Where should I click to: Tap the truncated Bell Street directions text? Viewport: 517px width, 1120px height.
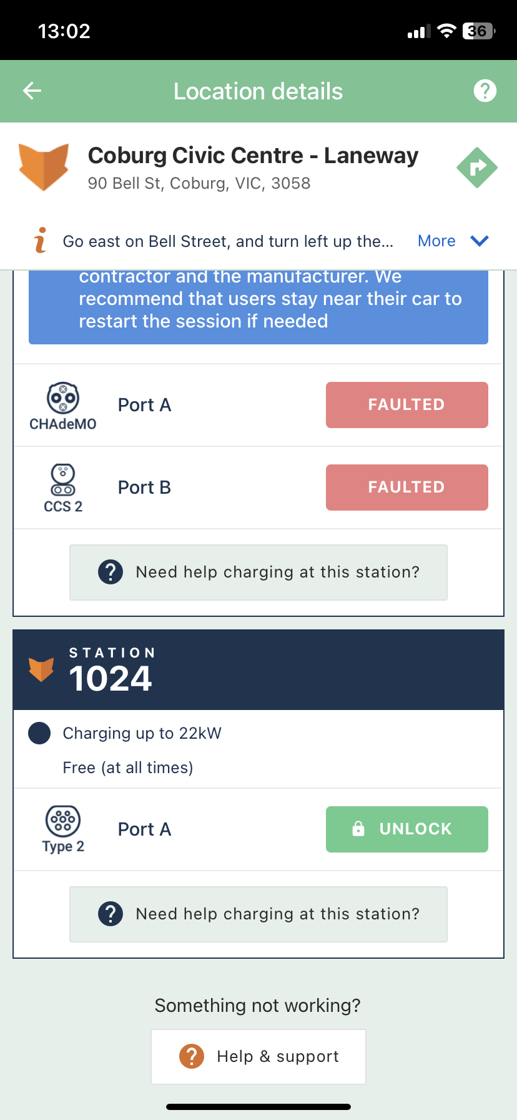coord(228,242)
